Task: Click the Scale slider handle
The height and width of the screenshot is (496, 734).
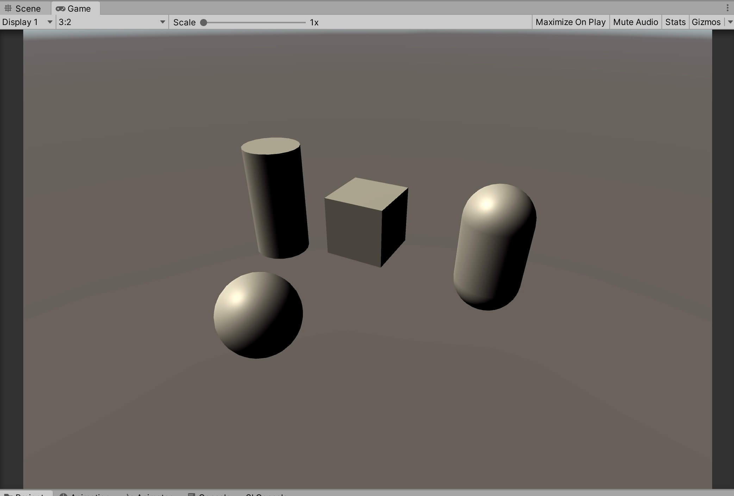Action: click(x=204, y=23)
